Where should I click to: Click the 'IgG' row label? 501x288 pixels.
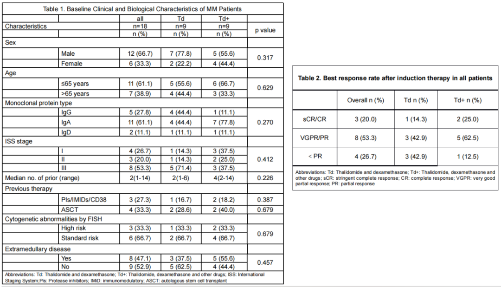pyautogui.click(x=66, y=112)
